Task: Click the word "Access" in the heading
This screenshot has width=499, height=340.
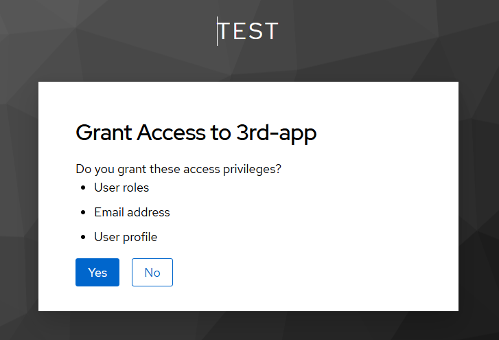Action: tap(171, 132)
